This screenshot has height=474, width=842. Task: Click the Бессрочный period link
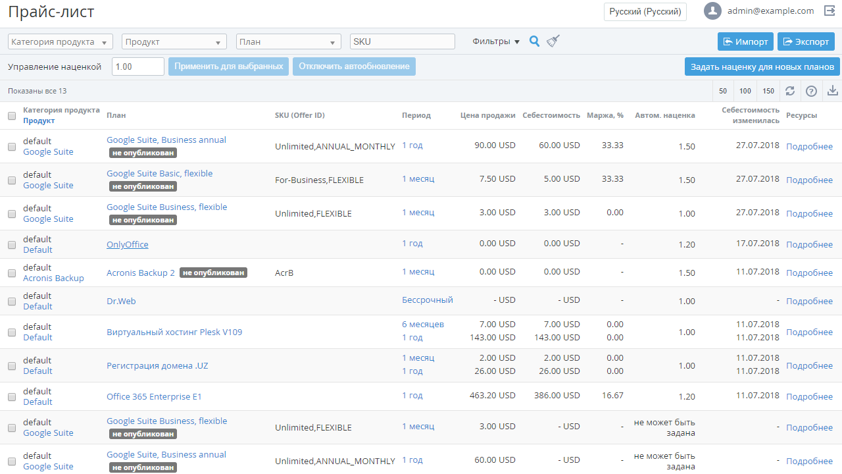coord(428,300)
